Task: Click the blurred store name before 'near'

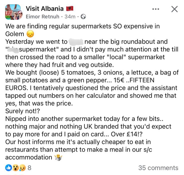Action: tap(76, 41)
